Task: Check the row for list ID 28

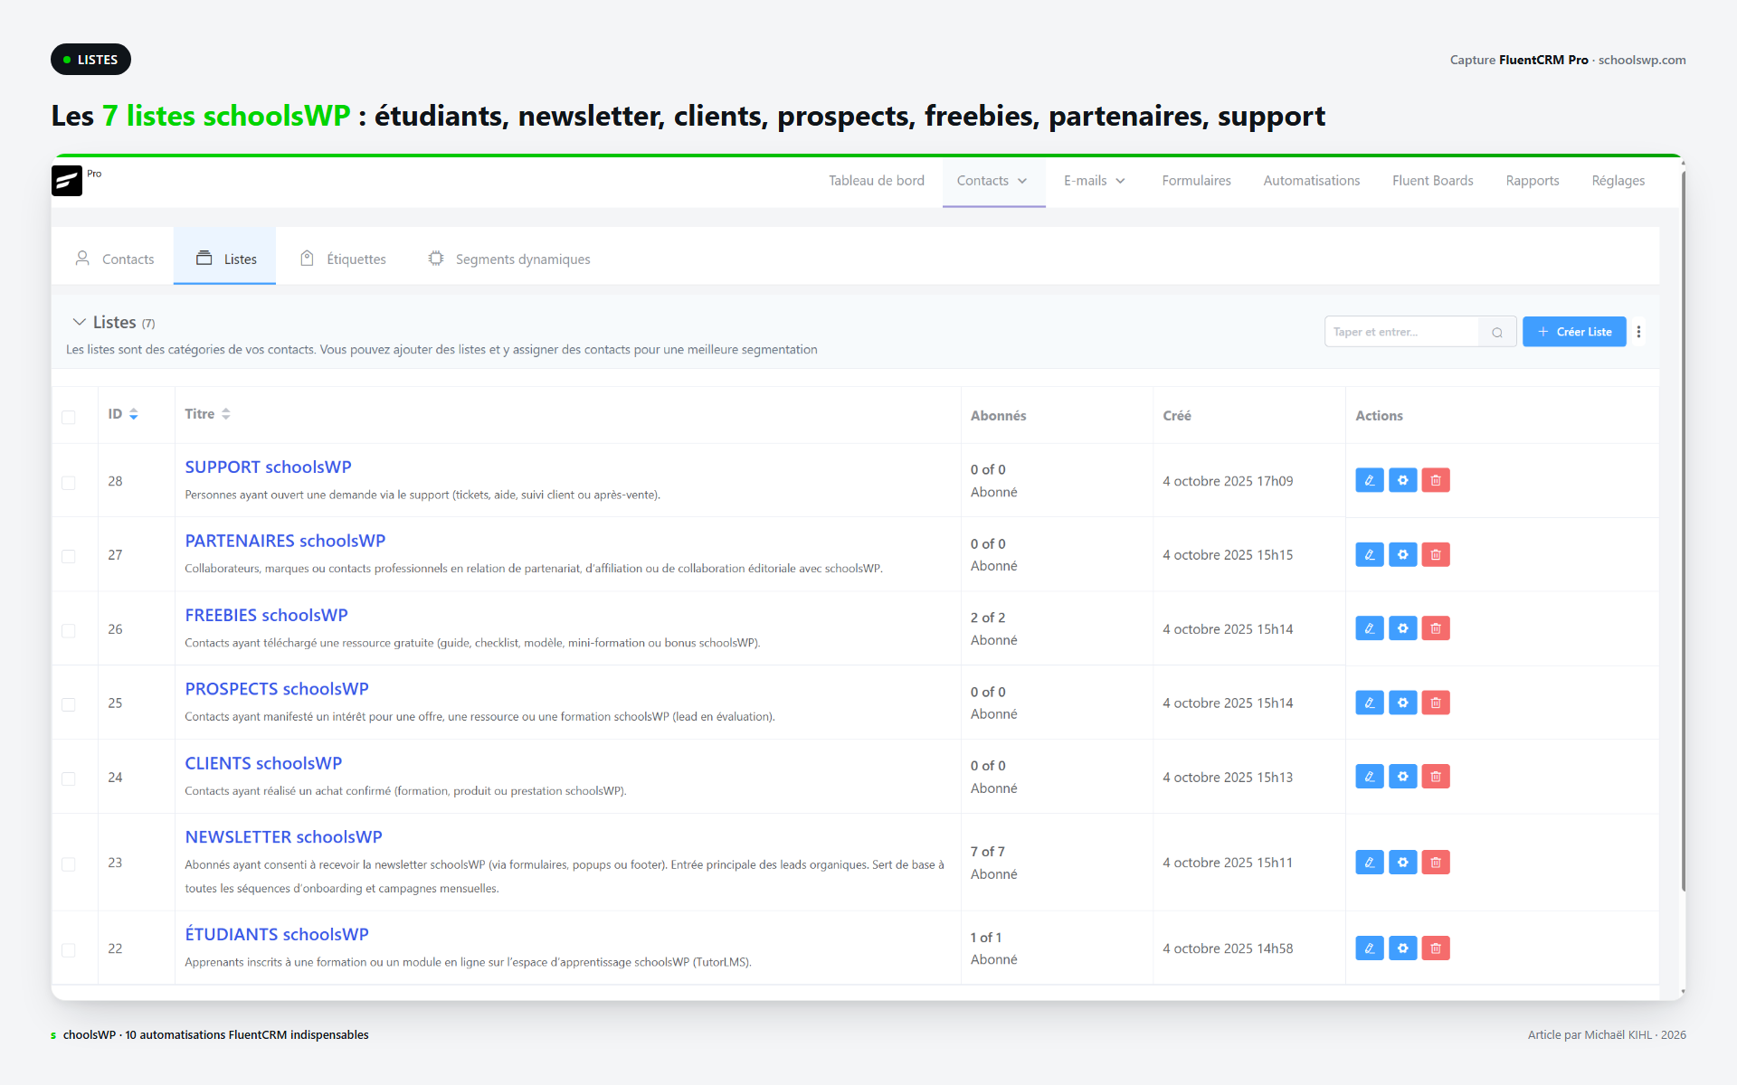Action: (68, 483)
